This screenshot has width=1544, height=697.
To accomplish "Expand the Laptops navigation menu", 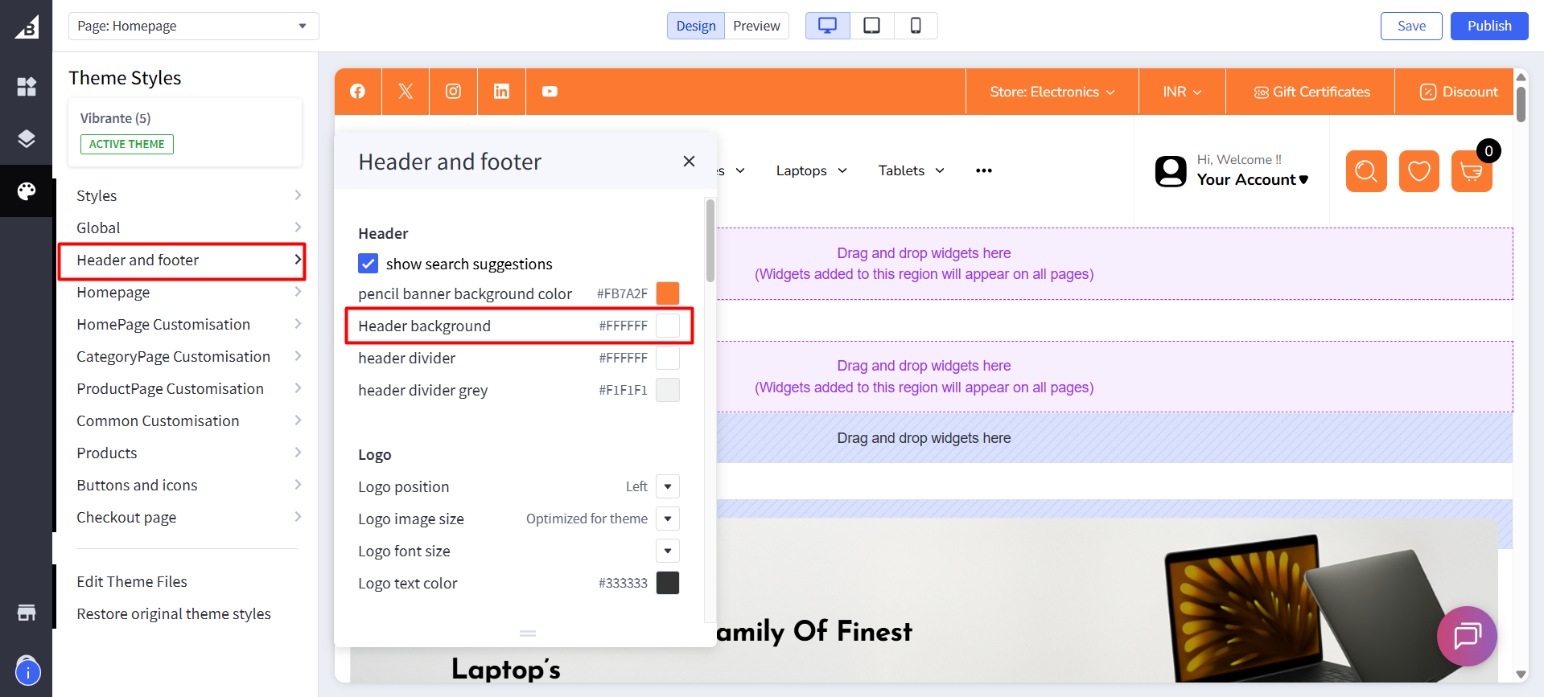I will tap(811, 170).
